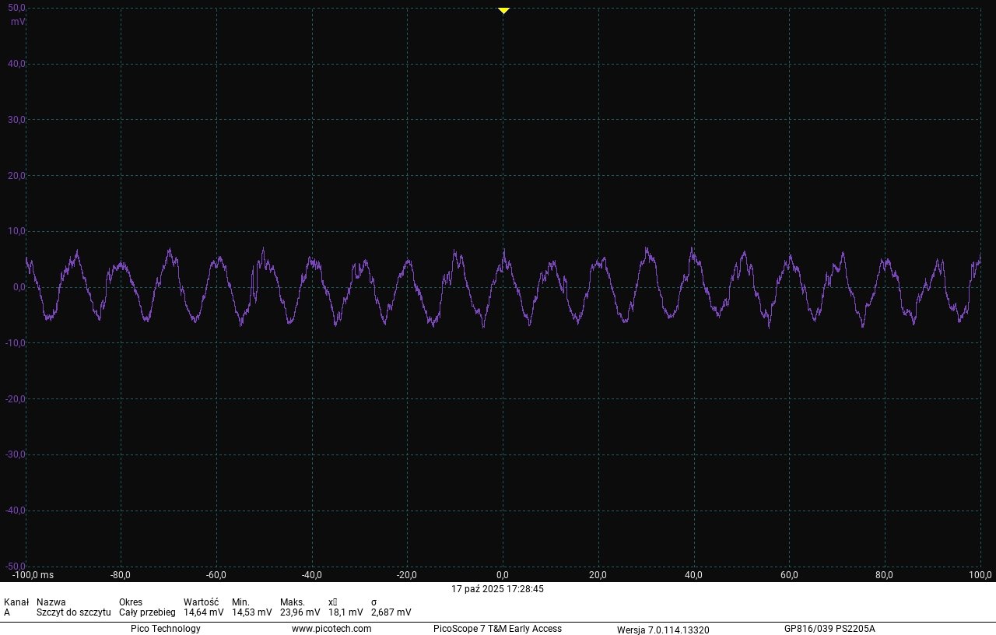
Task: Select the Cały przebieg range cell
Action: point(148,612)
